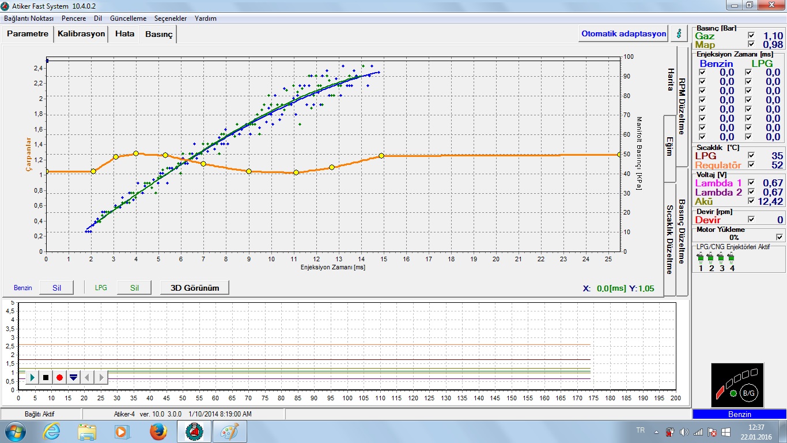Toggle the Devir rpm checkbox
This screenshot has height=443, width=787.
[751, 219]
